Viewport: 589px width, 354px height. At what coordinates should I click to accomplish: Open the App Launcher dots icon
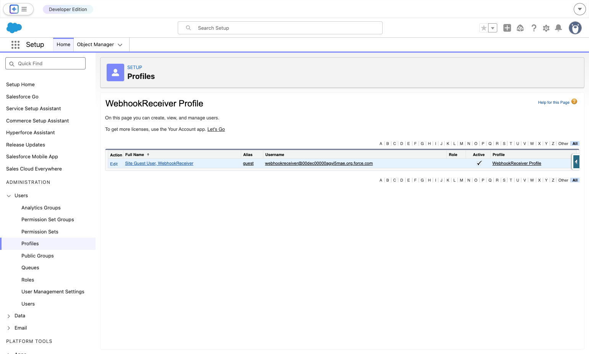click(x=15, y=45)
